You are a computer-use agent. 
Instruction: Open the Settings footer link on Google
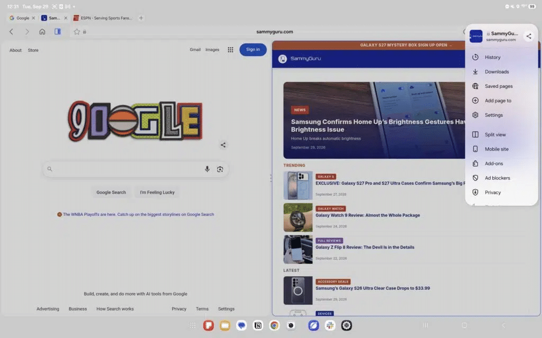click(x=227, y=309)
